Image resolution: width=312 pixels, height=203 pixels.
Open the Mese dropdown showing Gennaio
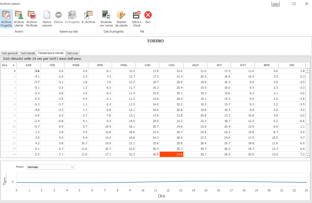[50, 167]
